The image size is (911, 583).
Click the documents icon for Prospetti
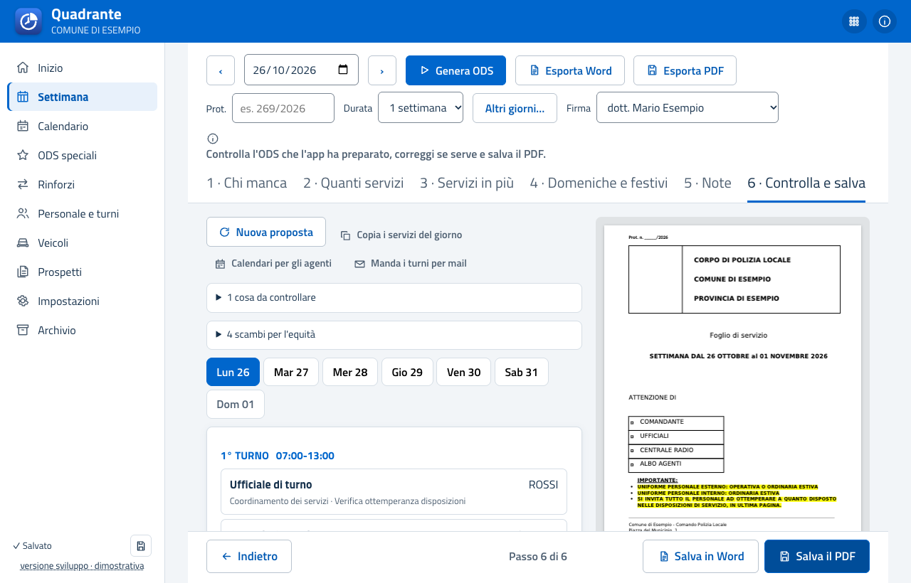click(23, 272)
